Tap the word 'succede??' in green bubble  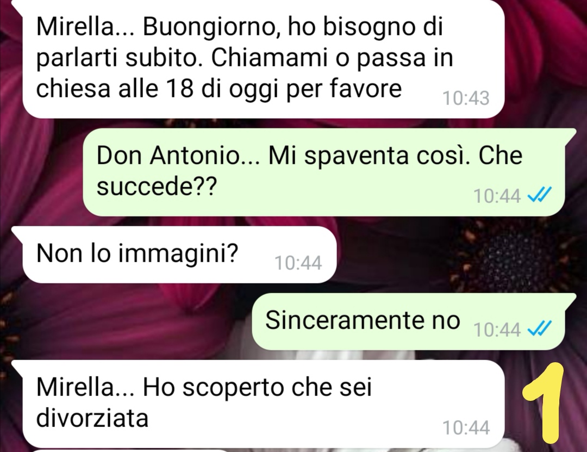157,186
